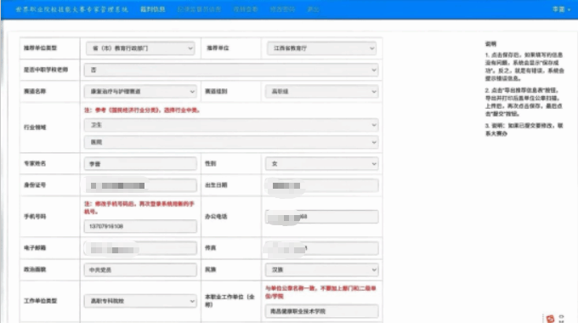Click the 是否中职学校老师 field label
Screen dimensions: 578x323
tap(46, 70)
